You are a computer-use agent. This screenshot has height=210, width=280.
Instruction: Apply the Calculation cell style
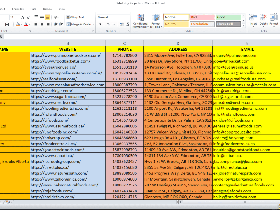coord(202,24)
